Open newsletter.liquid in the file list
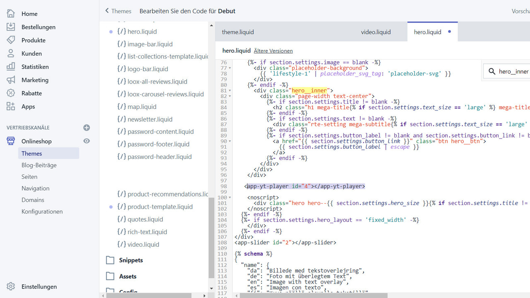The height and width of the screenshot is (298, 530). click(x=150, y=119)
